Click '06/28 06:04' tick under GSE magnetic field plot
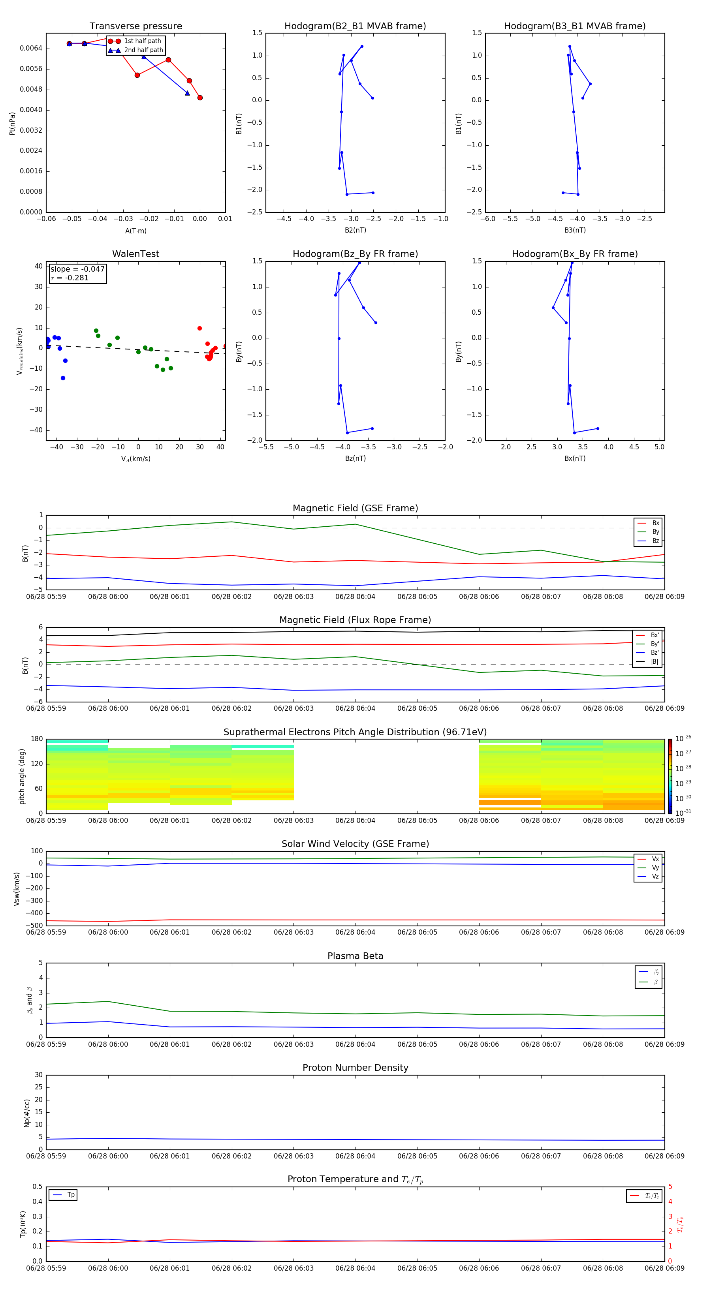 pyautogui.click(x=355, y=597)
